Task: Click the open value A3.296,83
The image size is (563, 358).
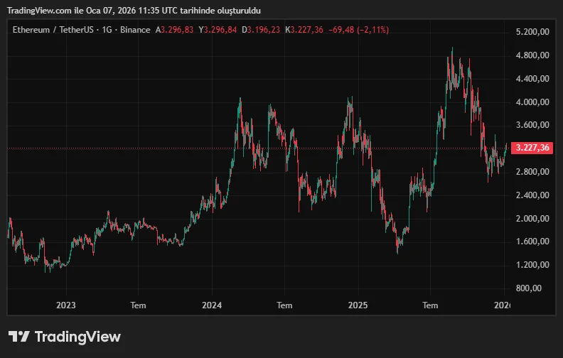Action: (175, 30)
